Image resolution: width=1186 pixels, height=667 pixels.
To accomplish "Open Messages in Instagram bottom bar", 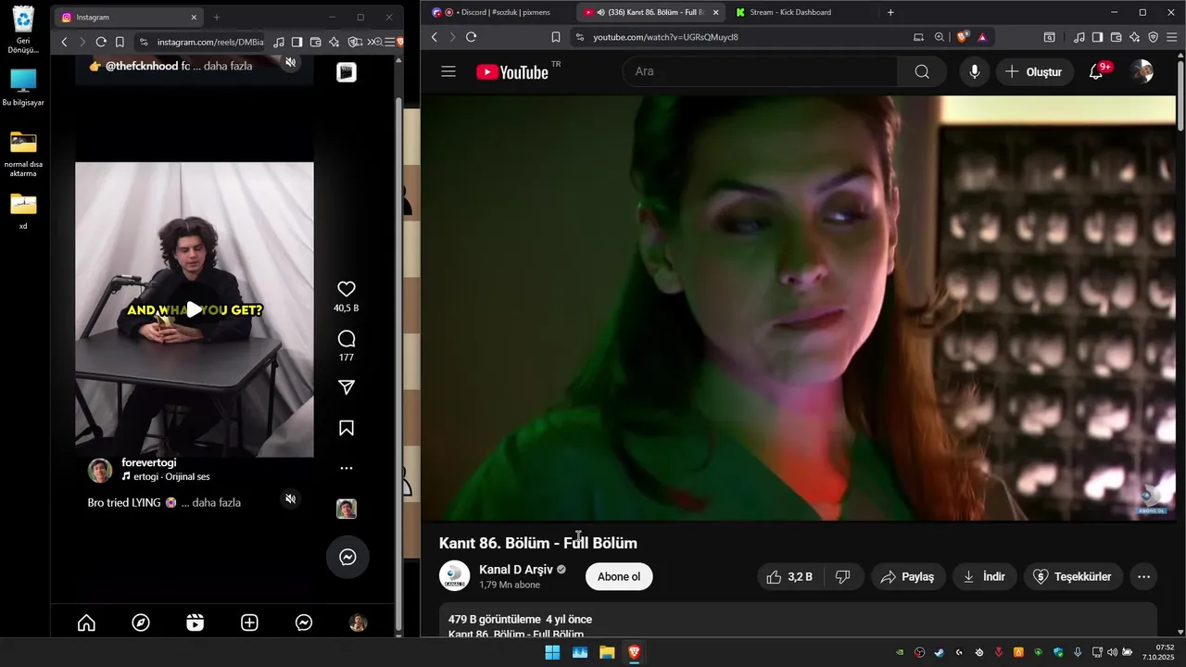I will [x=304, y=623].
